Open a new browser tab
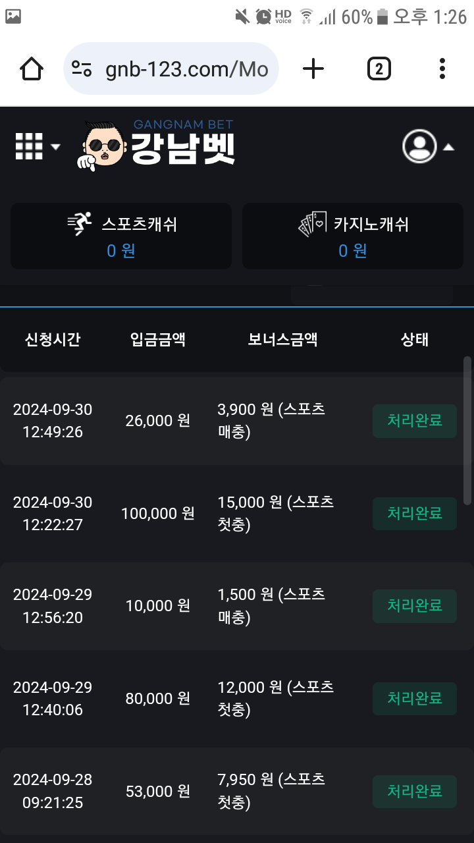This screenshot has width=474, height=843. point(313,68)
